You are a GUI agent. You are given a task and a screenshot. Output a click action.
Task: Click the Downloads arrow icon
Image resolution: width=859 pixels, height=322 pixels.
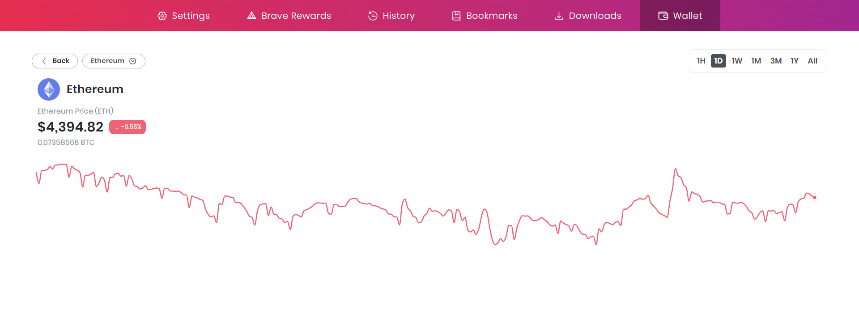[x=559, y=16]
